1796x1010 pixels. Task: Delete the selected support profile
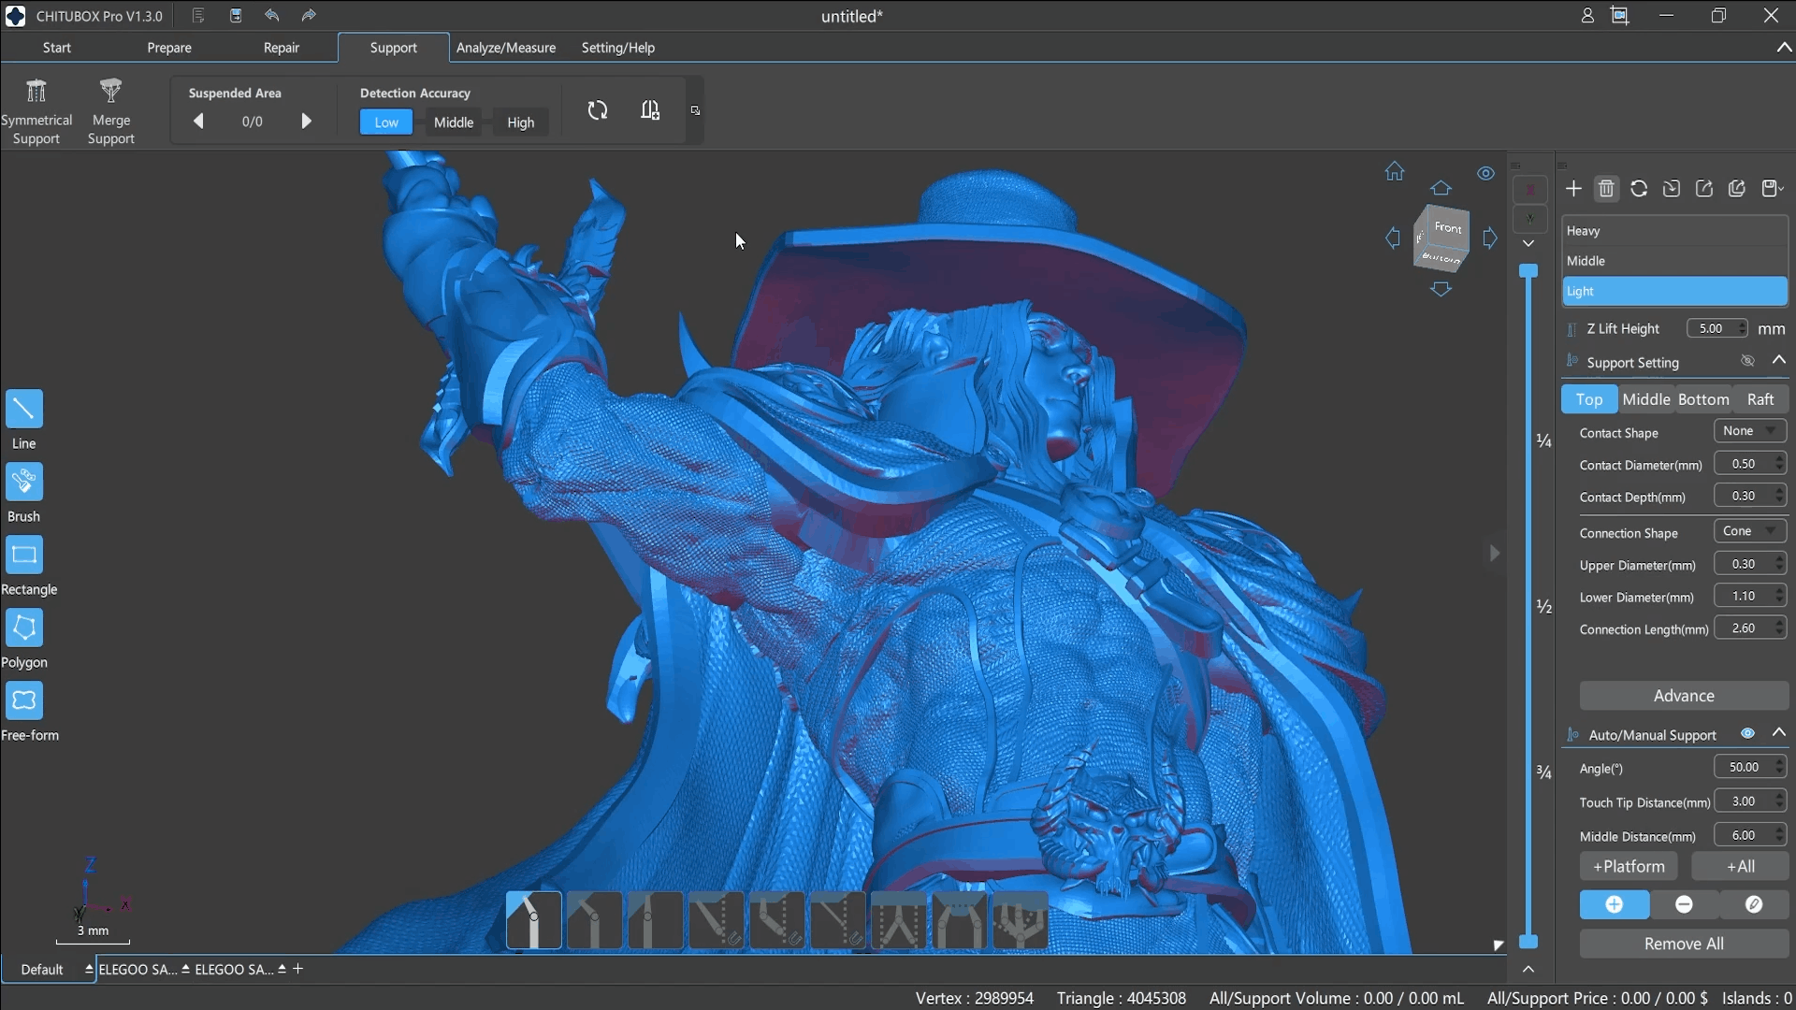click(1606, 189)
